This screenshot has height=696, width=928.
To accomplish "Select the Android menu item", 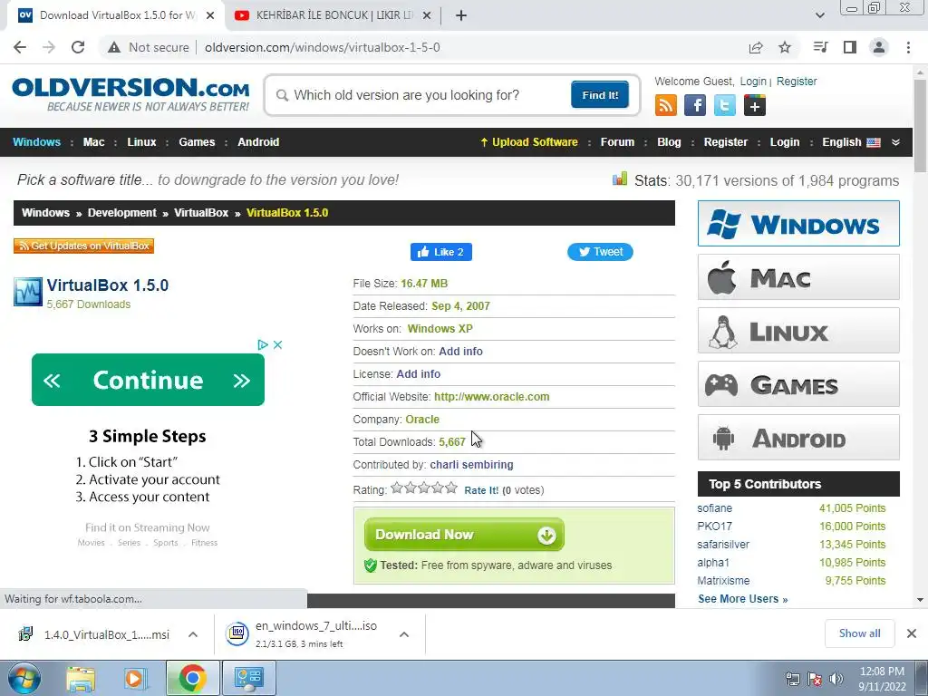I will 258,142.
